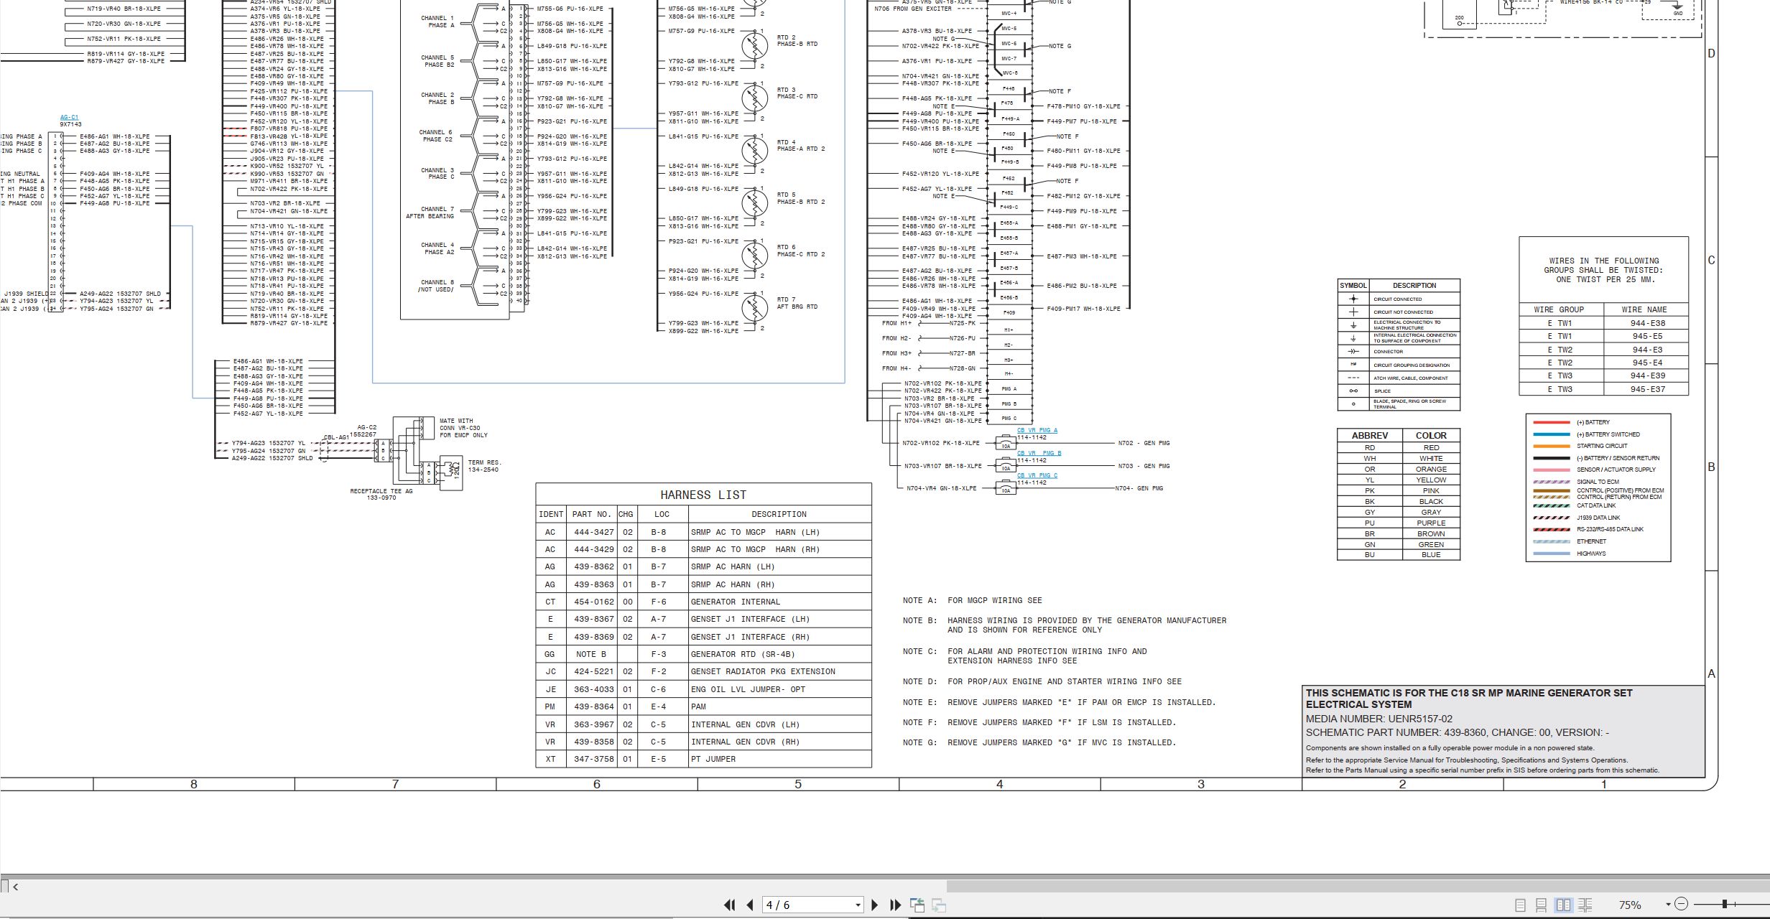Open the zoom level dropdown arrow

tap(1668, 905)
